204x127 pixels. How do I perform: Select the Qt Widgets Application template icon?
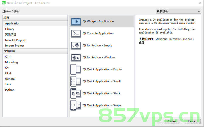[x=76, y=22]
